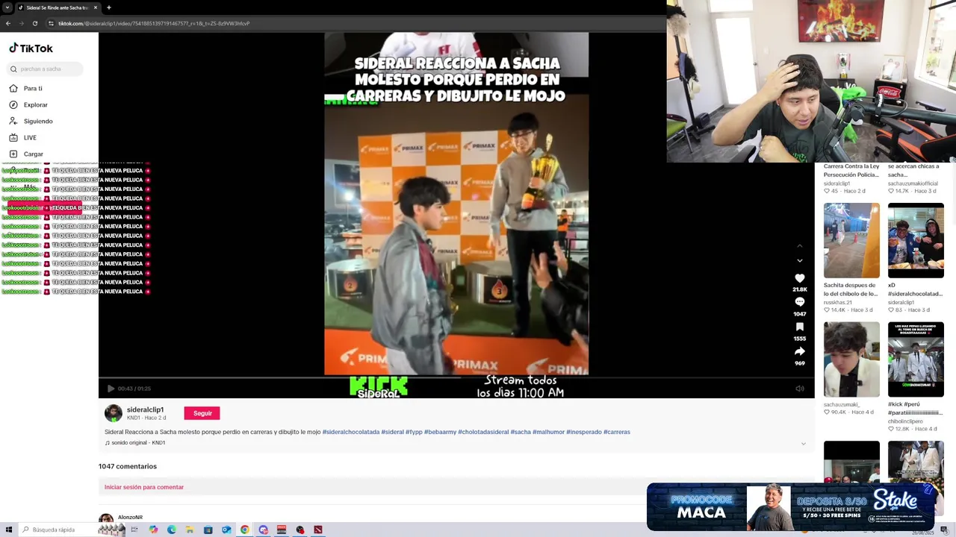The width and height of the screenshot is (956, 537).
Task: Click the Stake promo banner
Action: click(x=790, y=507)
